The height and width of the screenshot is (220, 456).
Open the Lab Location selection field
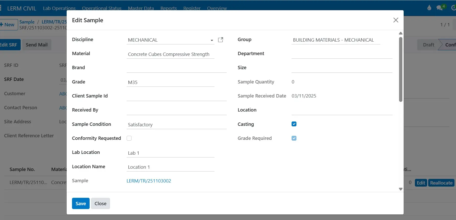[x=170, y=153]
